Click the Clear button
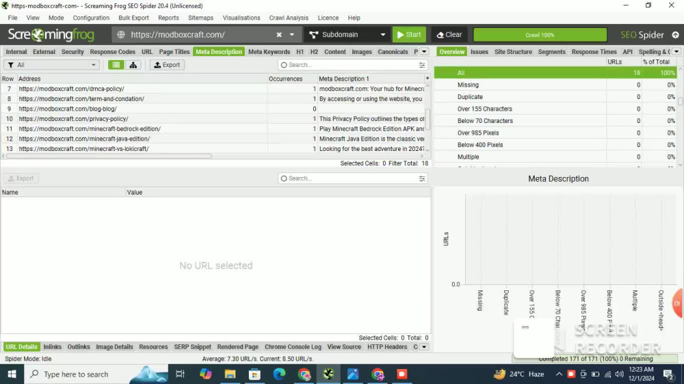This screenshot has height=384, width=684. coord(449,35)
